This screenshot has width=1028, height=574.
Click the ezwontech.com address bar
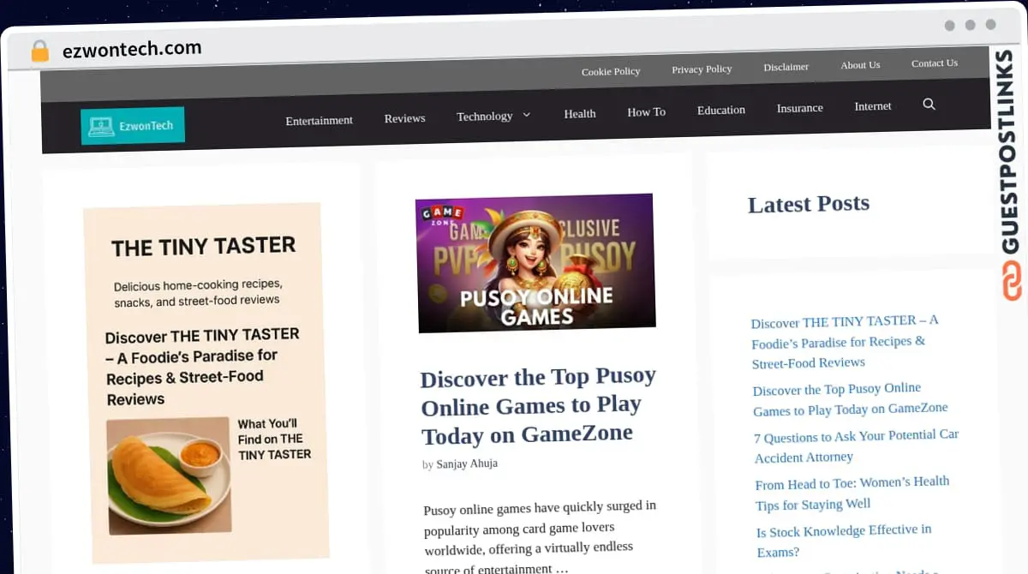click(132, 50)
